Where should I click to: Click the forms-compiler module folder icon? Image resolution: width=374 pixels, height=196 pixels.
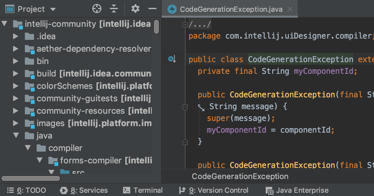[x=53, y=161]
